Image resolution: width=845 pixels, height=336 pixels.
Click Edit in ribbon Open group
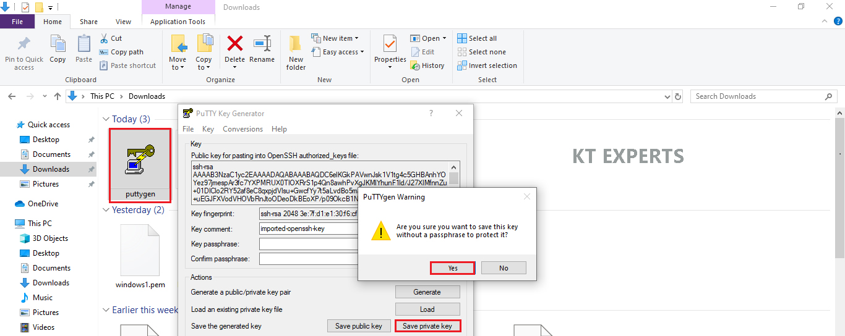point(422,52)
